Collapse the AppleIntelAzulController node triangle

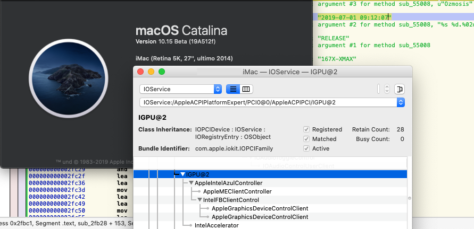(x=192, y=183)
